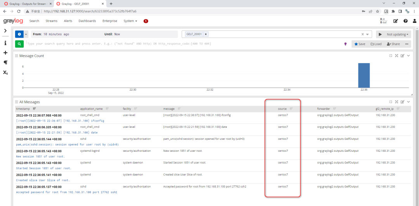Screen dimensions: 419x206
Task: Open Message Count widget actions chevron
Action: click(x=408, y=55)
